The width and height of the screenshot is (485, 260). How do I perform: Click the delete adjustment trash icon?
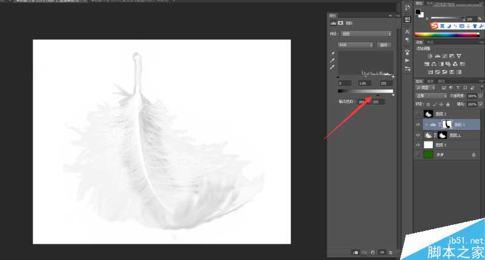[x=390, y=252]
